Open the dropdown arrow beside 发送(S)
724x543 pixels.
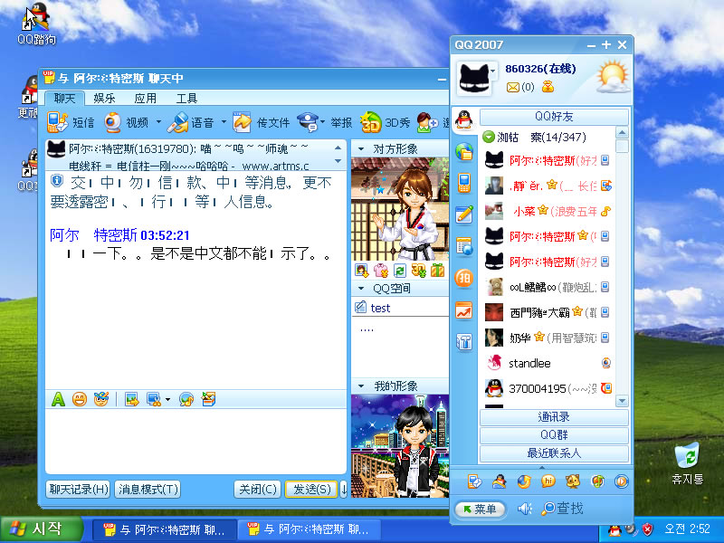[x=344, y=489]
